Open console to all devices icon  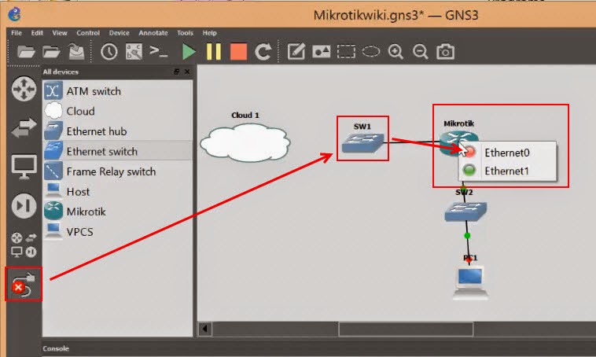coord(159,51)
